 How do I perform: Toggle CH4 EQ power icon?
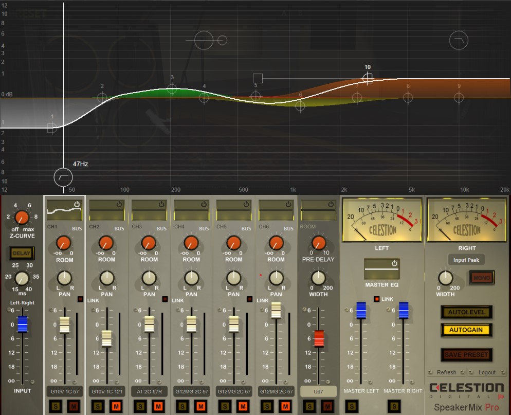pyautogui.click(x=204, y=204)
